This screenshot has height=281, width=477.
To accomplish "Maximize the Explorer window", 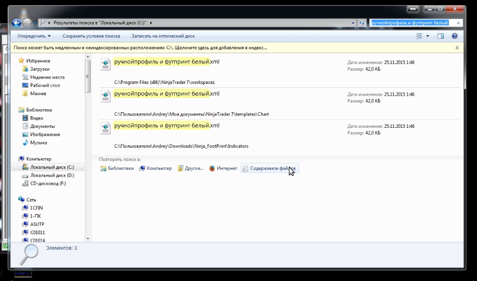I will tap(440, 9).
